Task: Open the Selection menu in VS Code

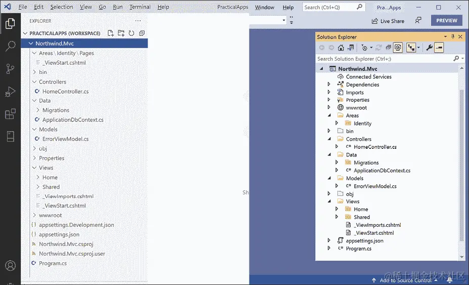Action: click(x=62, y=7)
